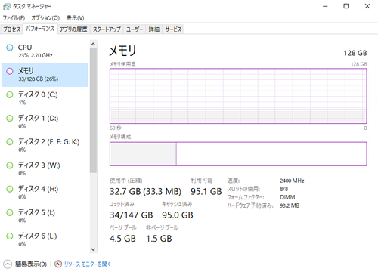The image size is (378, 275).
Task: Click the メモリ使用量 usage graph
Action: [x=238, y=96]
